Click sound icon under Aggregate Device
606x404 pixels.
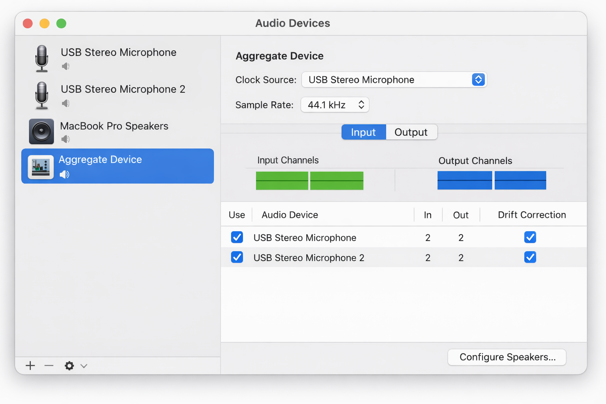pos(64,174)
